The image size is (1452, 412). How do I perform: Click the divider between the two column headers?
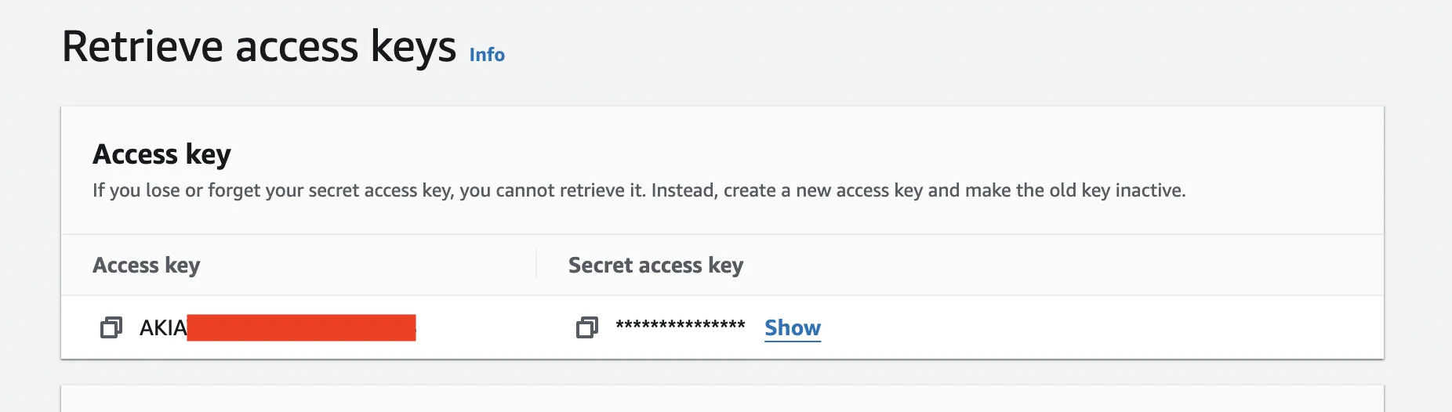click(536, 265)
